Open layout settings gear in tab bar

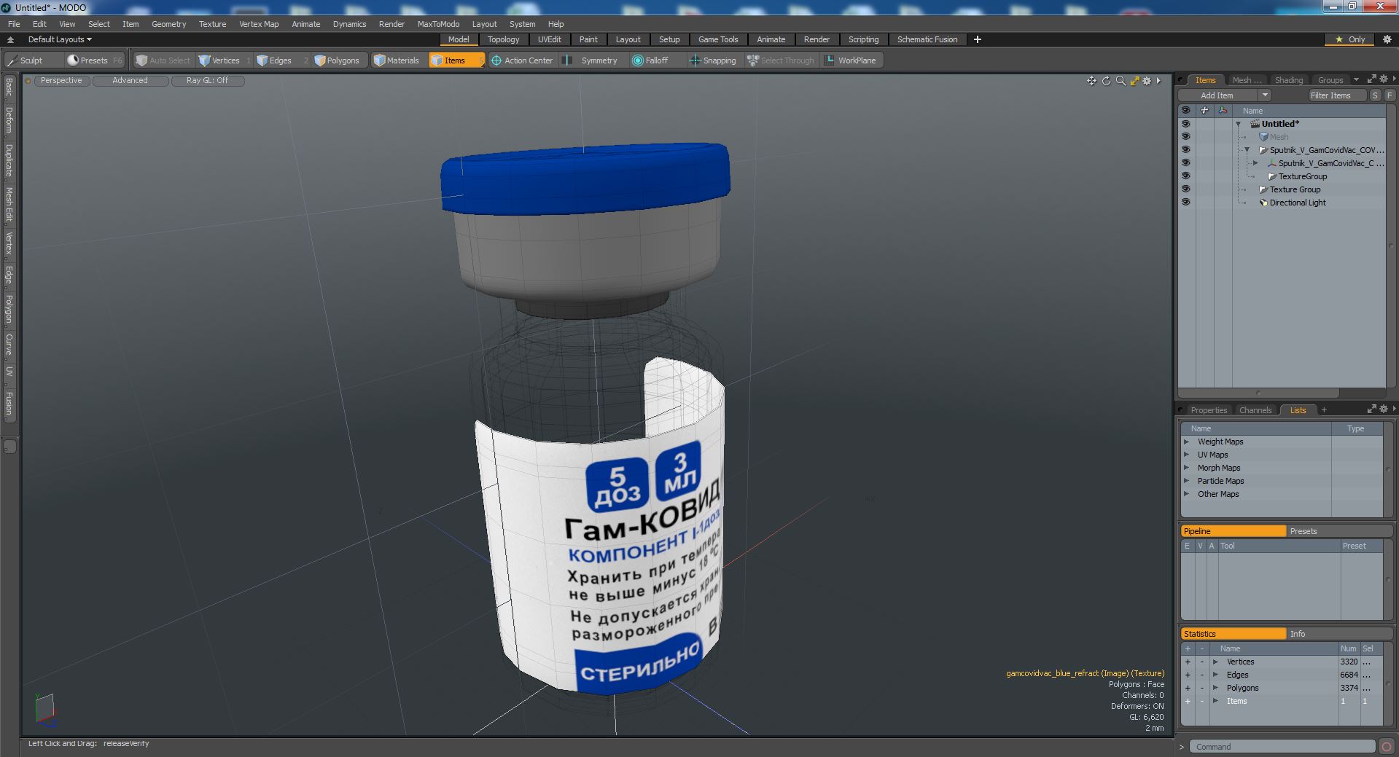click(1387, 39)
